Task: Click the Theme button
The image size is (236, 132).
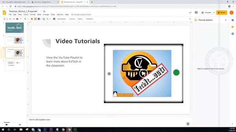Action: point(80,19)
